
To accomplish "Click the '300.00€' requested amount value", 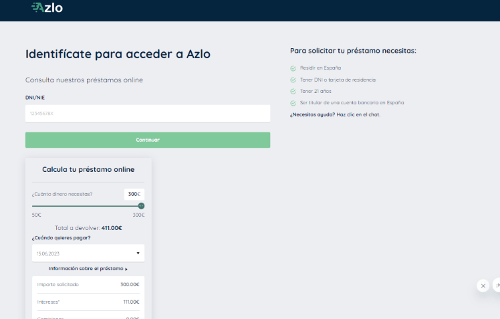I will [130, 284].
